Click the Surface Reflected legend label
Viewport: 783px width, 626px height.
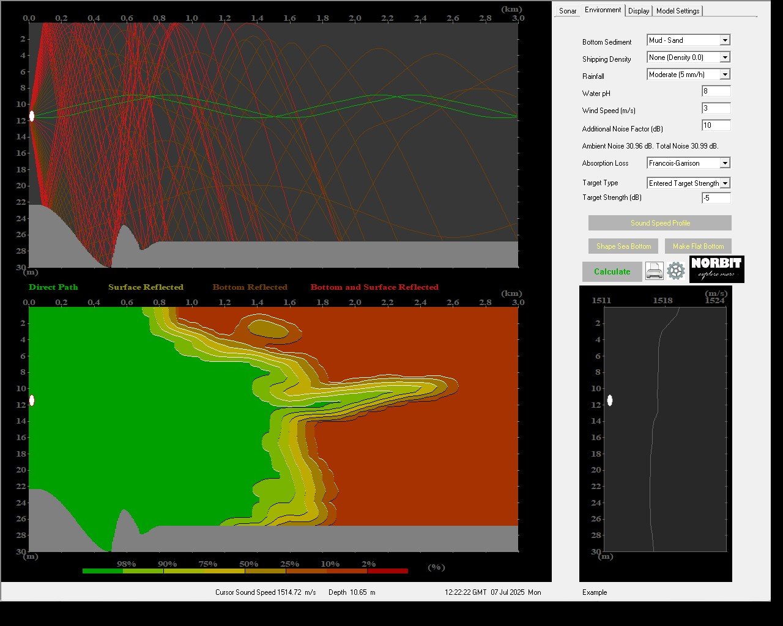point(146,287)
